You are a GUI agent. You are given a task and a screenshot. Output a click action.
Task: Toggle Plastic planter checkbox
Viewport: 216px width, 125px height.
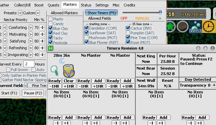(50, 19)
